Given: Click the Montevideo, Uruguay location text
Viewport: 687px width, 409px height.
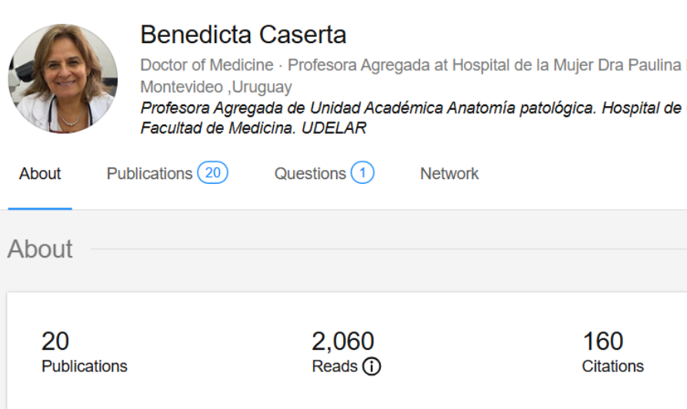Looking at the screenshot, I should pyautogui.click(x=216, y=87).
